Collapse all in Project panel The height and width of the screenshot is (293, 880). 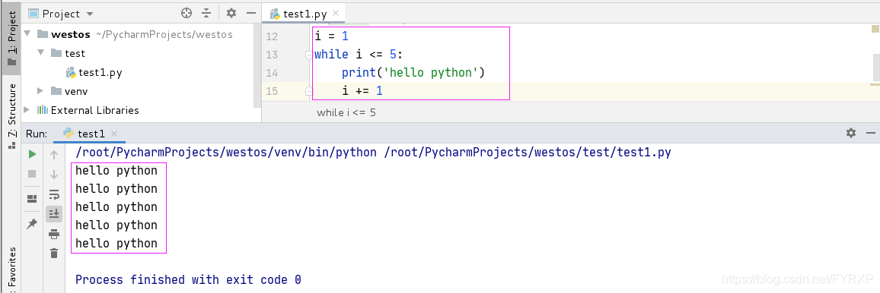coord(206,14)
